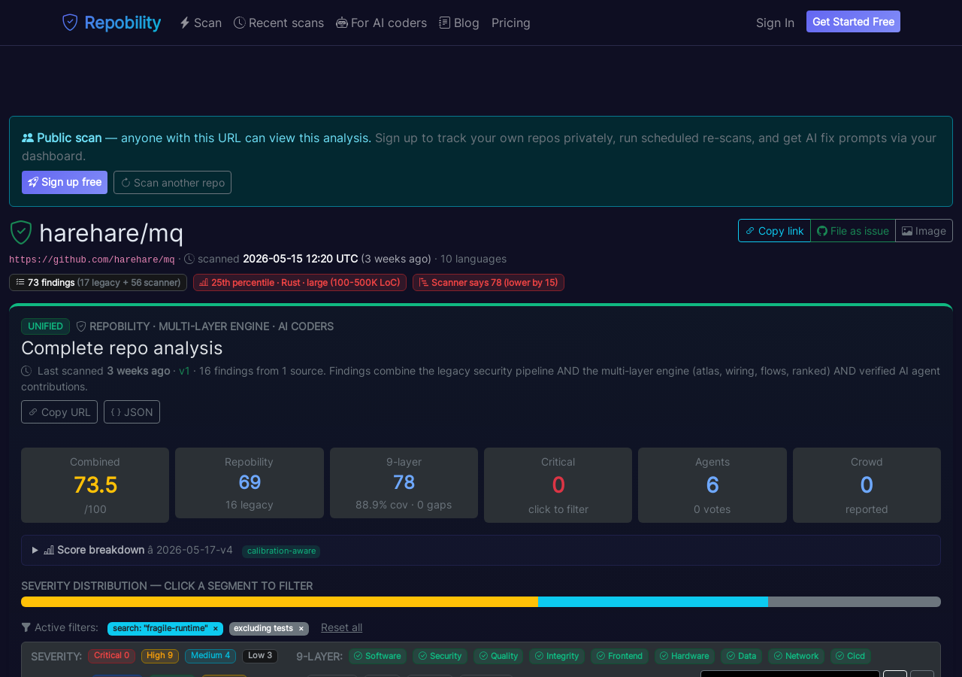Toggle the Quality layer filter
Image resolution: width=962 pixels, height=677 pixels.
(498, 656)
